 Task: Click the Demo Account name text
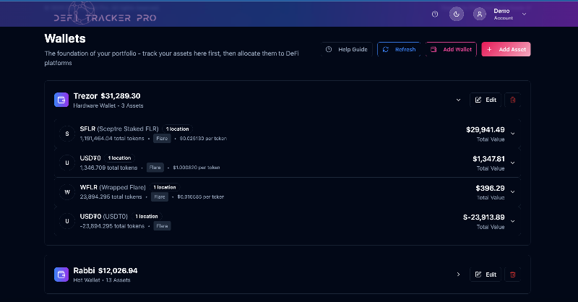[x=503, y=14]
